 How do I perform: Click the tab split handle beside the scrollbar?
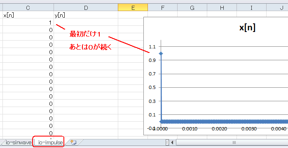click(167, 142)
